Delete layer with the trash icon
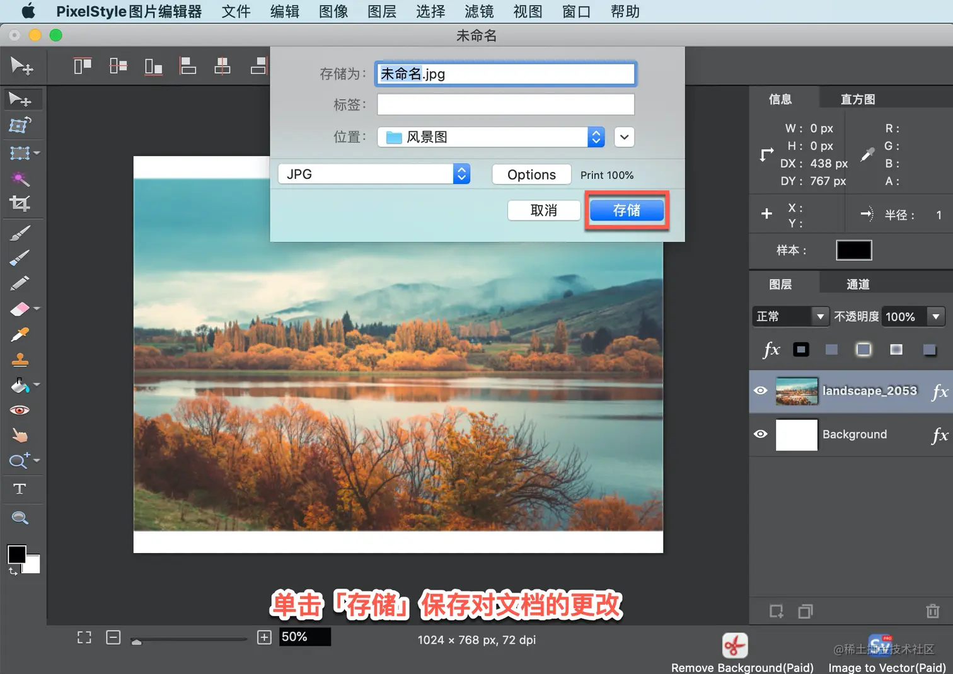The image size is (953, 674). 933,611
